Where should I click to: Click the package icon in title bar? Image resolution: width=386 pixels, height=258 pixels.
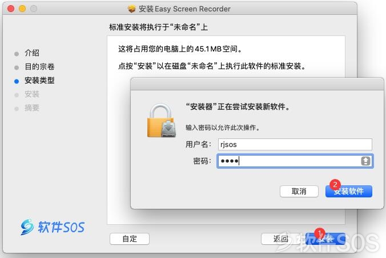pos(132,9)
